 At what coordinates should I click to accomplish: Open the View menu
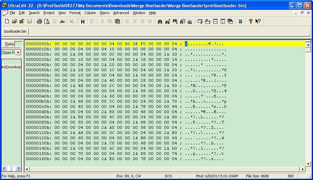point(62,13)
